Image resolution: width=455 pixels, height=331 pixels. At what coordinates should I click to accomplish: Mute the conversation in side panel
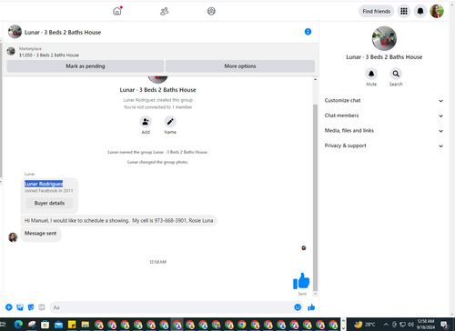371,74
